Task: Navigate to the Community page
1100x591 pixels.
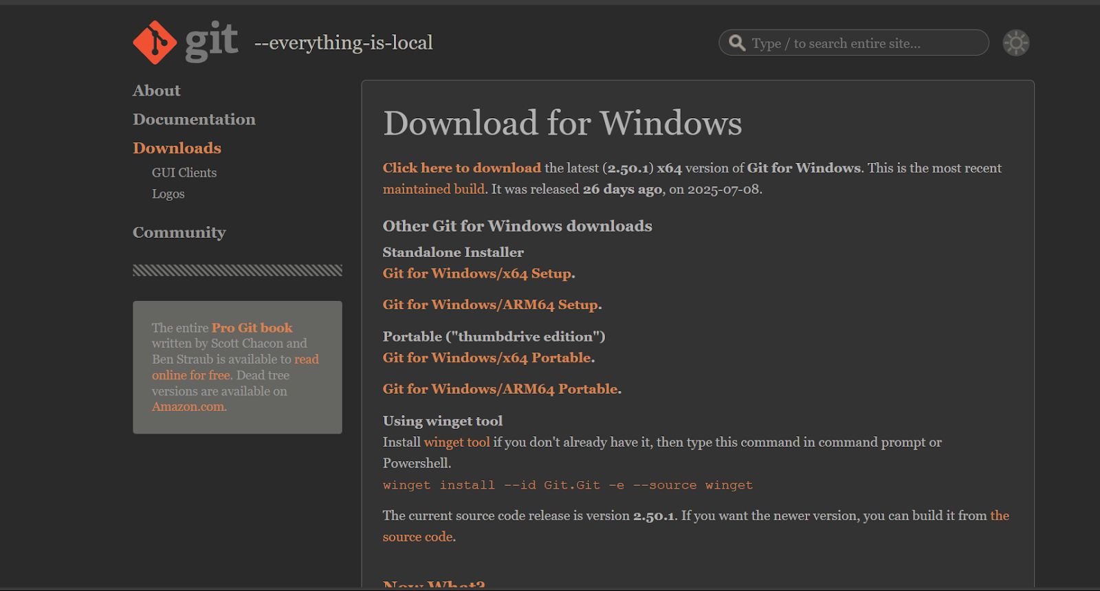Action: pos(179,233)
